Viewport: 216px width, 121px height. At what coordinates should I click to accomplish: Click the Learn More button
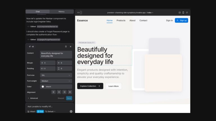(x=114, y=86)
